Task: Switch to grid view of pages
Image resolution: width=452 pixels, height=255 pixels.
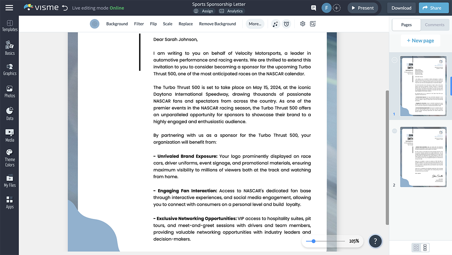Action: pos(416,247)
